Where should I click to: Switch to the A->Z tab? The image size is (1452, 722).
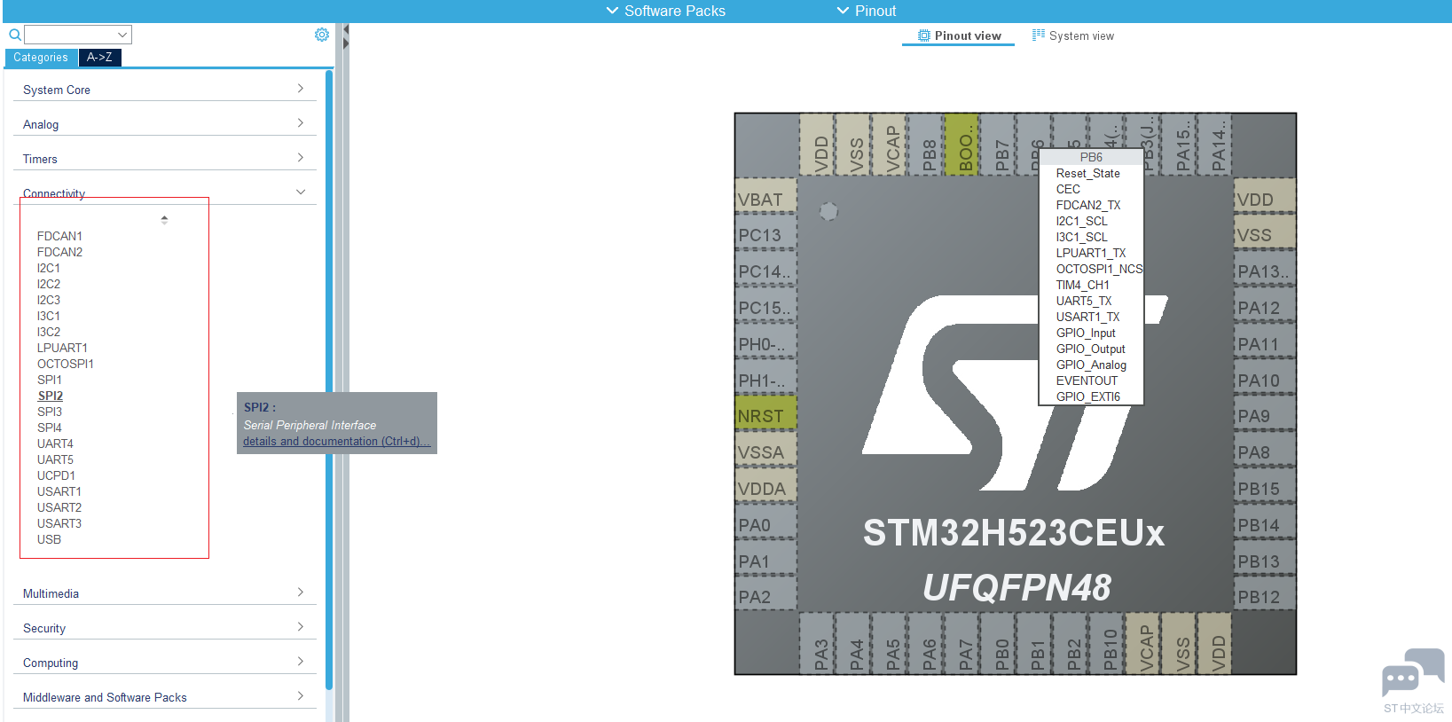(x=99, y=57)
